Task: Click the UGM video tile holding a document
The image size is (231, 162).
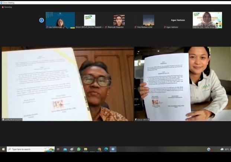Action: click(68, 84)
